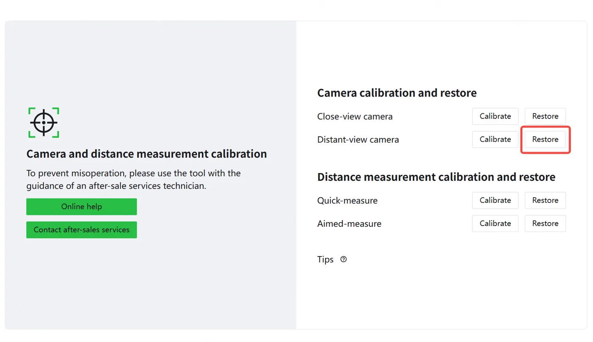Viewport: 593px width, 342px height.
Task: Click the Aimed-measure row label
Action: point(349,223)
